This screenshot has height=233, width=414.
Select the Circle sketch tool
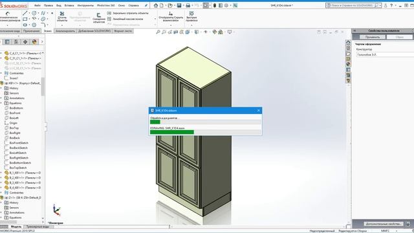34,13
